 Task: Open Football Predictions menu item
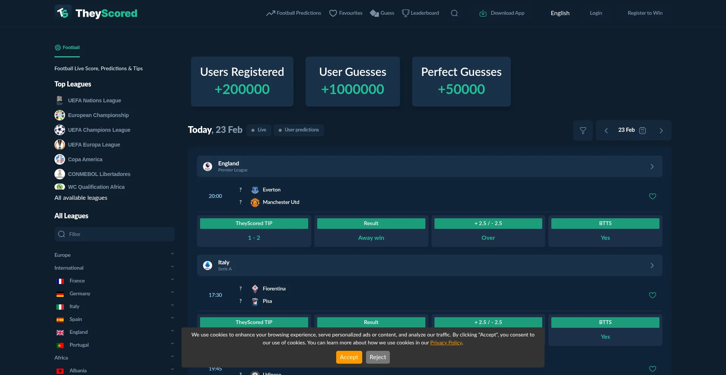point(294,13)
